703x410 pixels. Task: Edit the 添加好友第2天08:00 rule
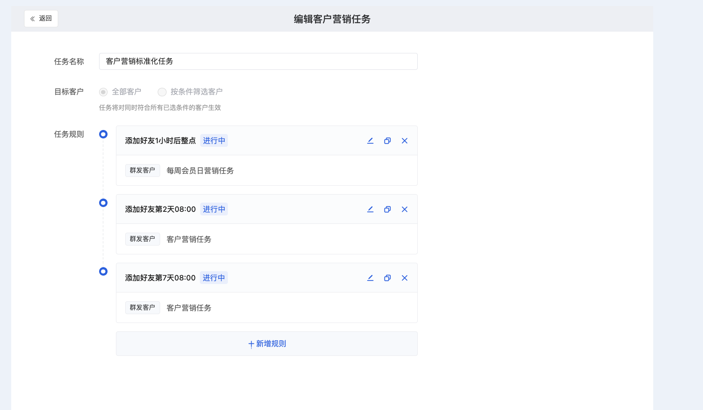370,209
